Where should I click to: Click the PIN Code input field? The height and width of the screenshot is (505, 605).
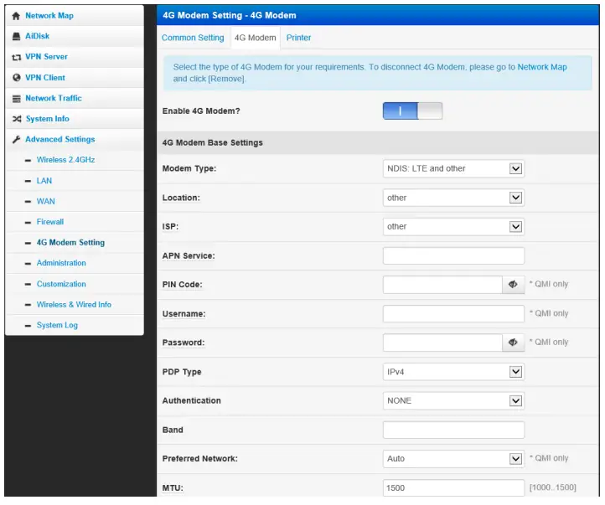point(442,285)
